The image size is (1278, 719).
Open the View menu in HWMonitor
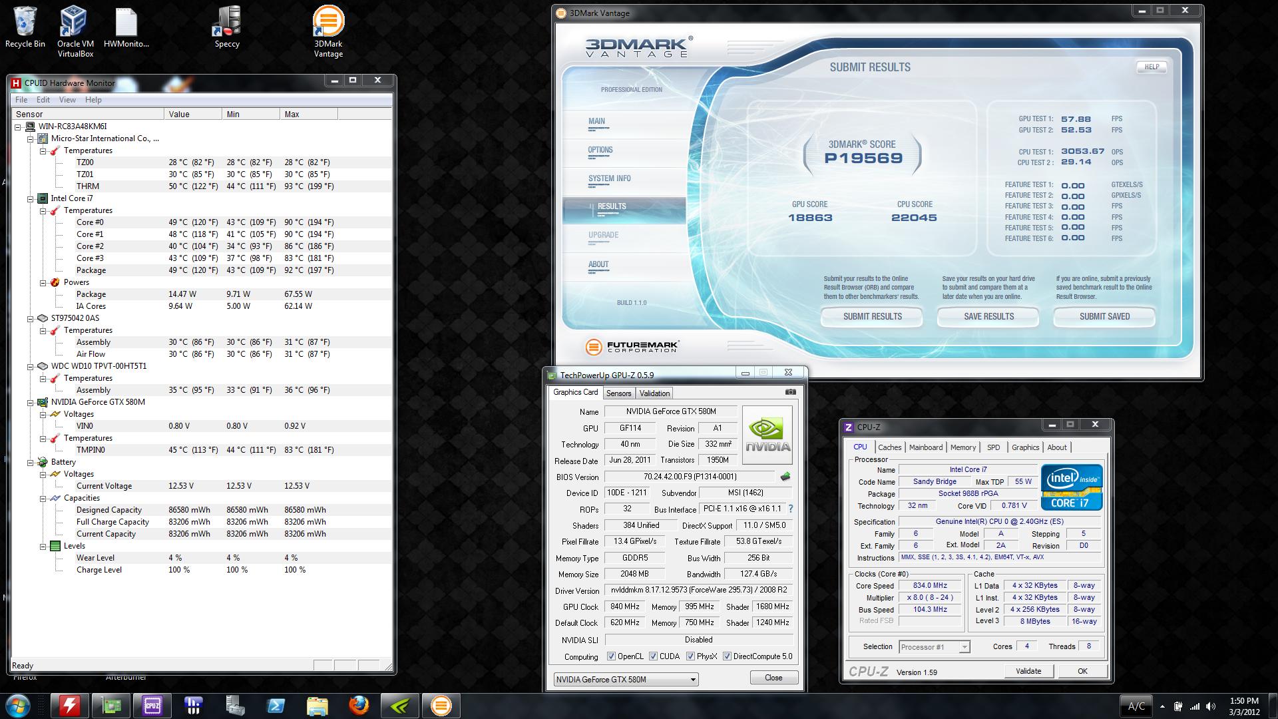coord(67,100)
